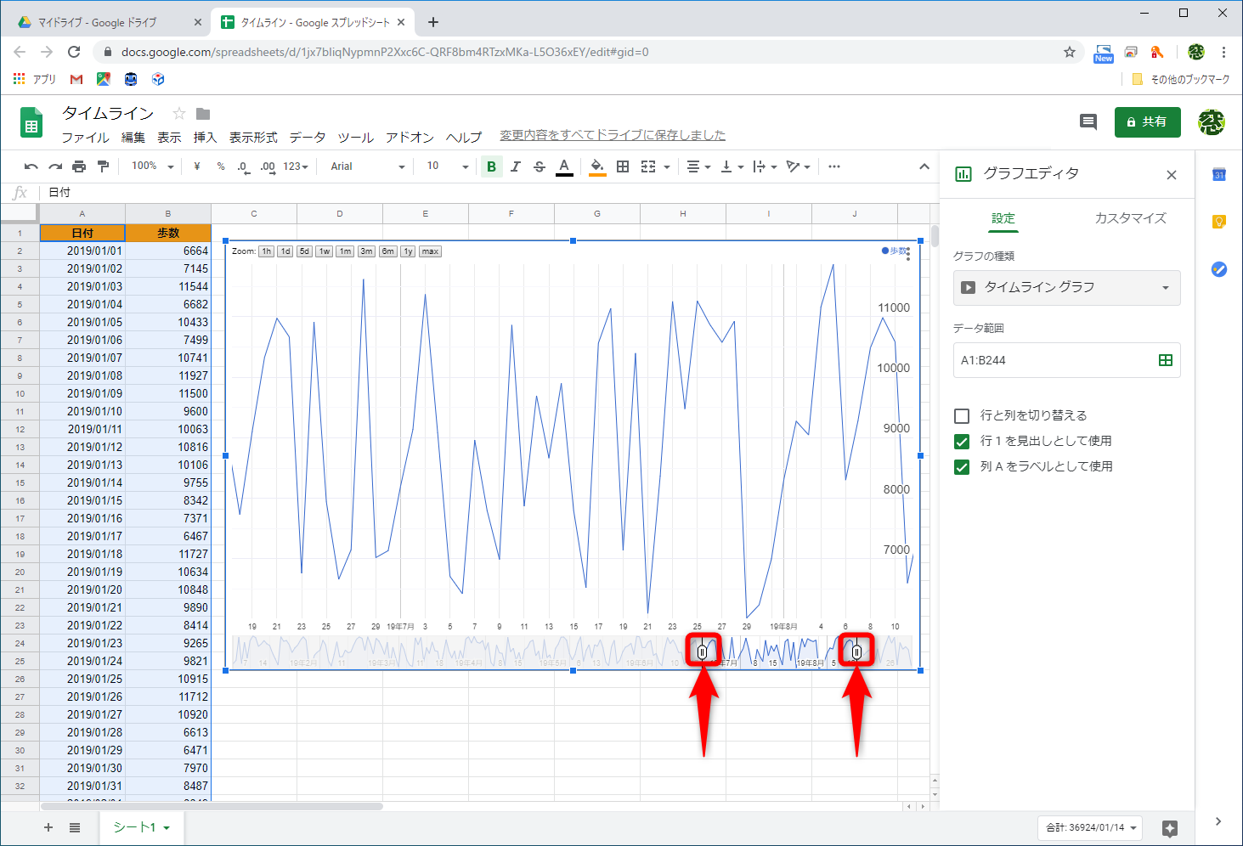Image resolution: width=1243 pixels, height=846 pixels.
Task: Grab the right range handle on timeline
Action: [856, 651]
